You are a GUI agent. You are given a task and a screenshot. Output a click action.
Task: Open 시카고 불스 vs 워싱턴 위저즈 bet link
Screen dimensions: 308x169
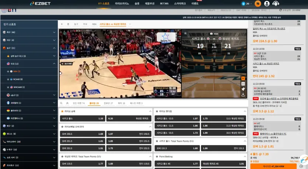tap(266, 64)
